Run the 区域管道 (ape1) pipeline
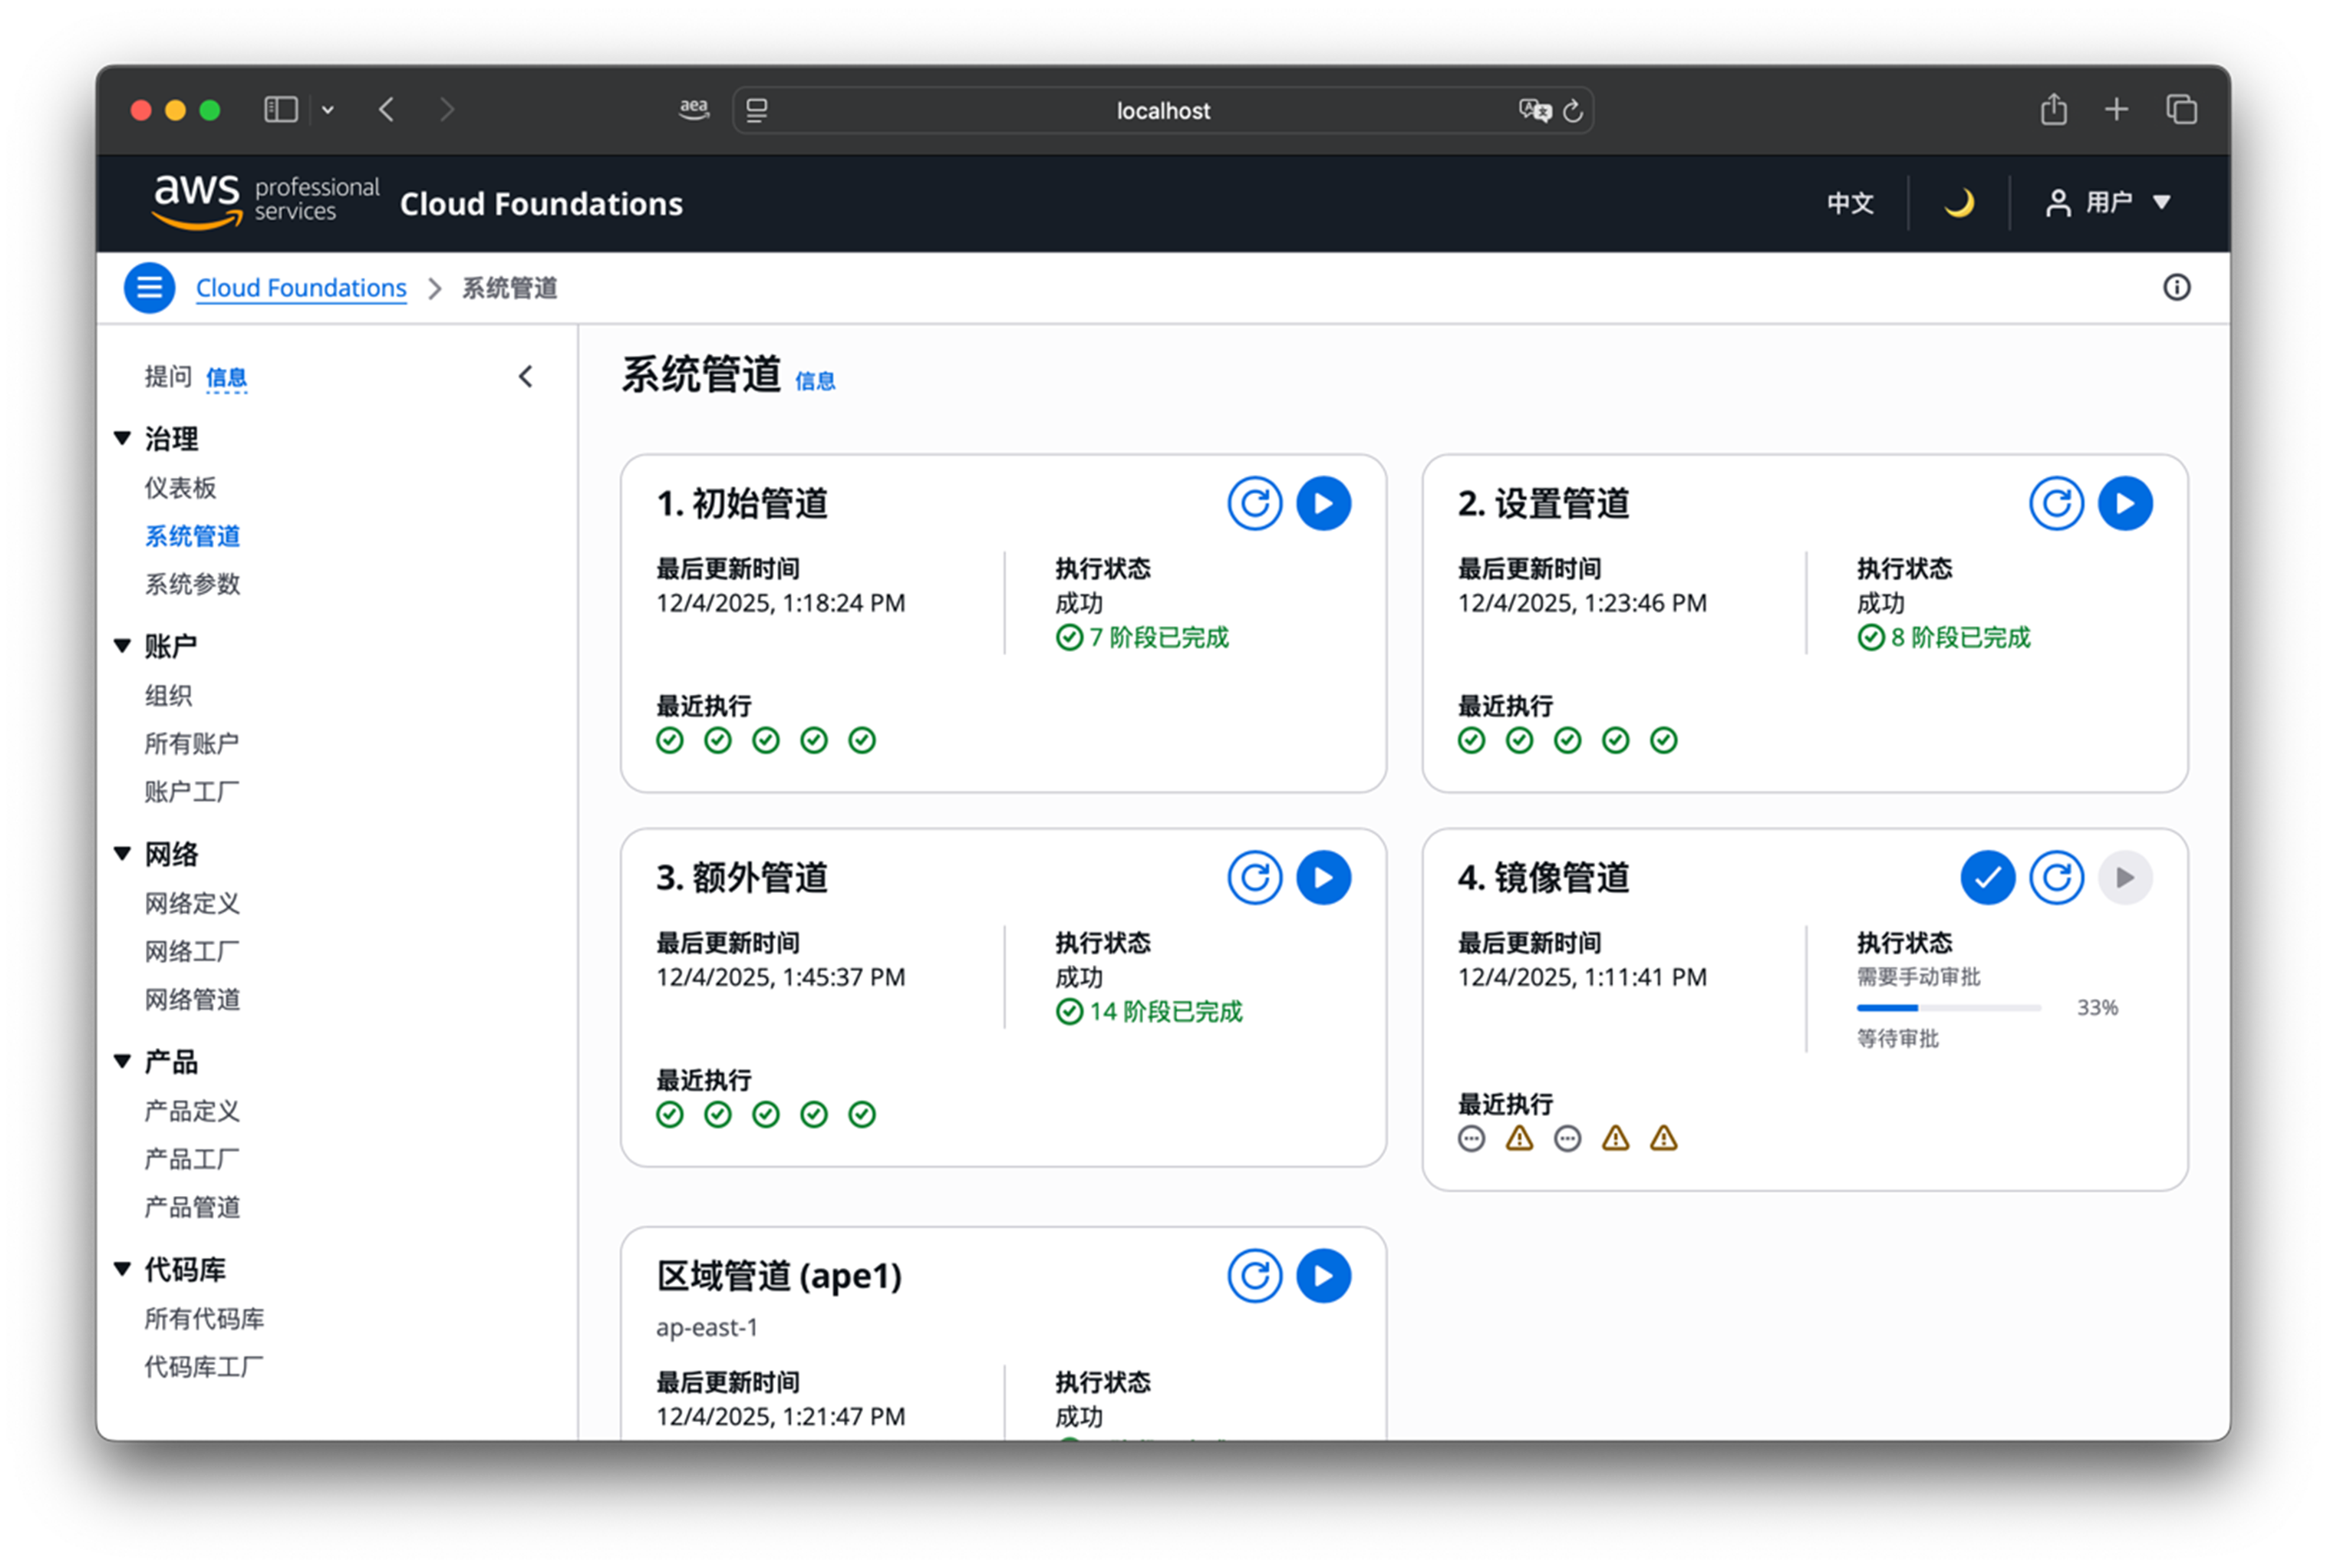Screen dimensions: 2327x1568 (x=1323, y=1275)
